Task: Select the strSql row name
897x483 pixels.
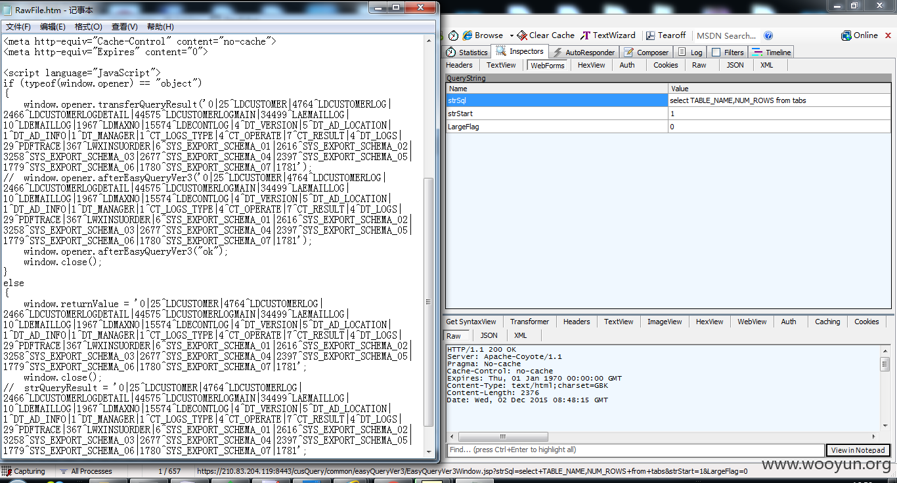Action: click(x=557, y=100)
